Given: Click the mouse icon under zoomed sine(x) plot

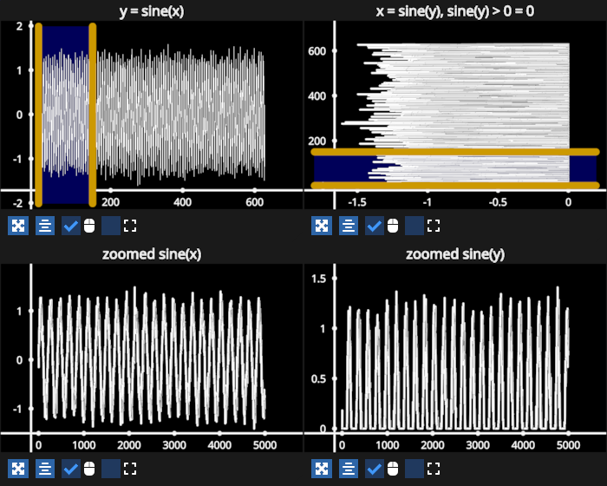Looking at the screenshot, I should point(89,469).
